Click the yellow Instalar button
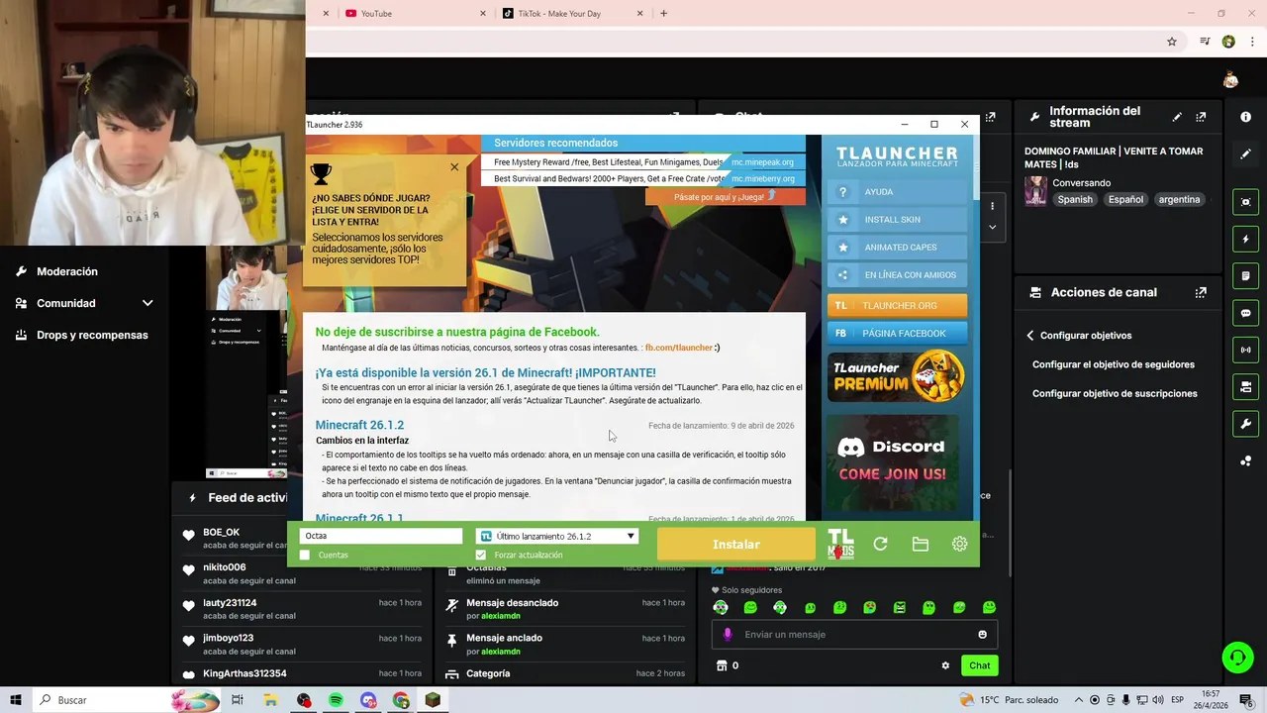The height and width of the screenshot is (713, 1267). [x=736, y=544]
